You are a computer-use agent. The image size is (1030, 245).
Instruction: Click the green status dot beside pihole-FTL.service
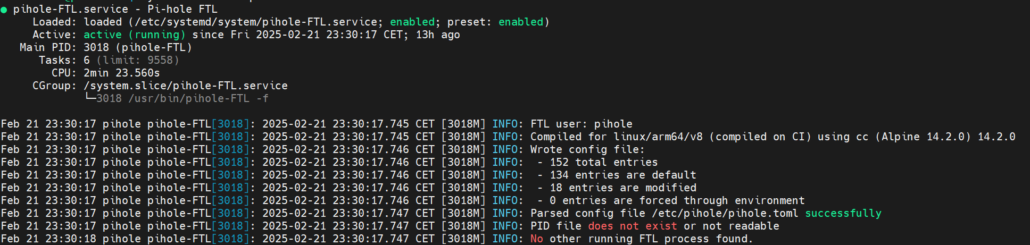pos(4,10)
